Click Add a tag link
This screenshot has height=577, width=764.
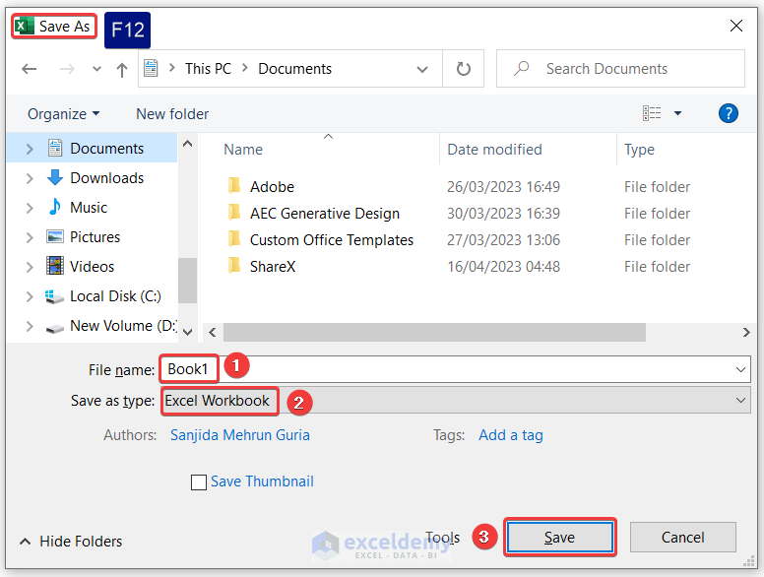(510, 435)
